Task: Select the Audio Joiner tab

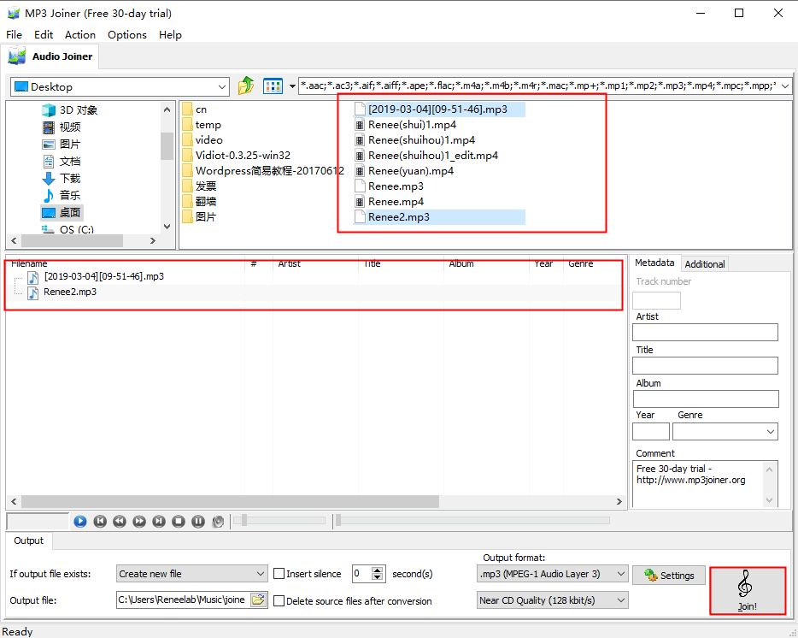Action: click(50, 56)
